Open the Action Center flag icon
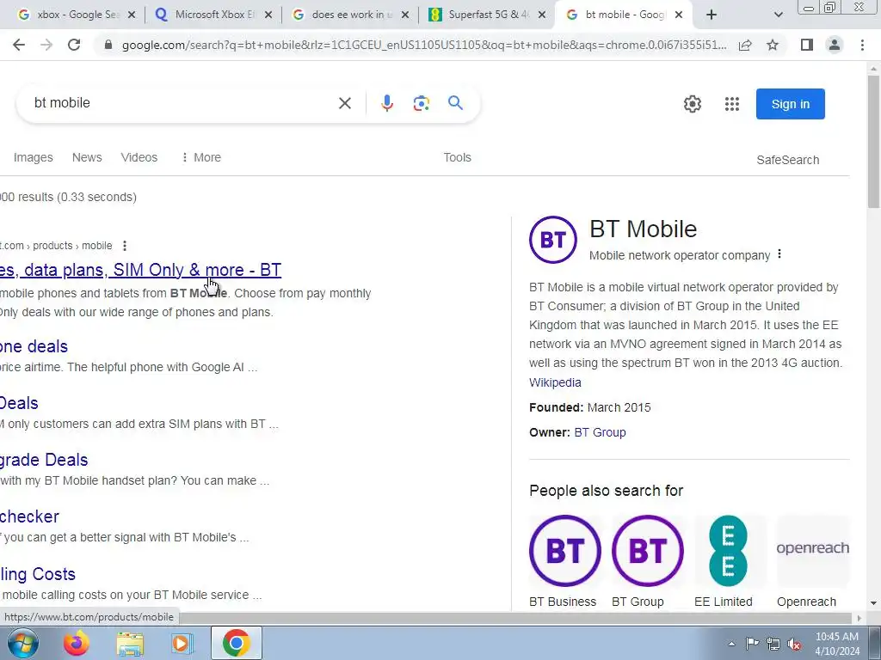 coord(752,644)
